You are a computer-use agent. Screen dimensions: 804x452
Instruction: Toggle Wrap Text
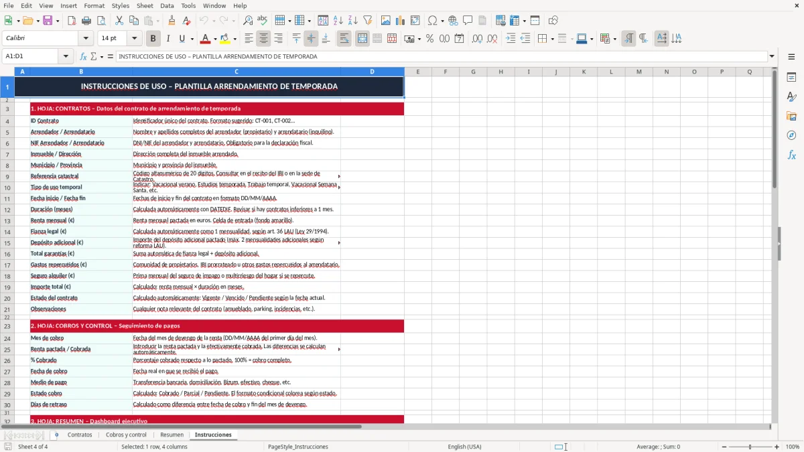coord(344,39)
